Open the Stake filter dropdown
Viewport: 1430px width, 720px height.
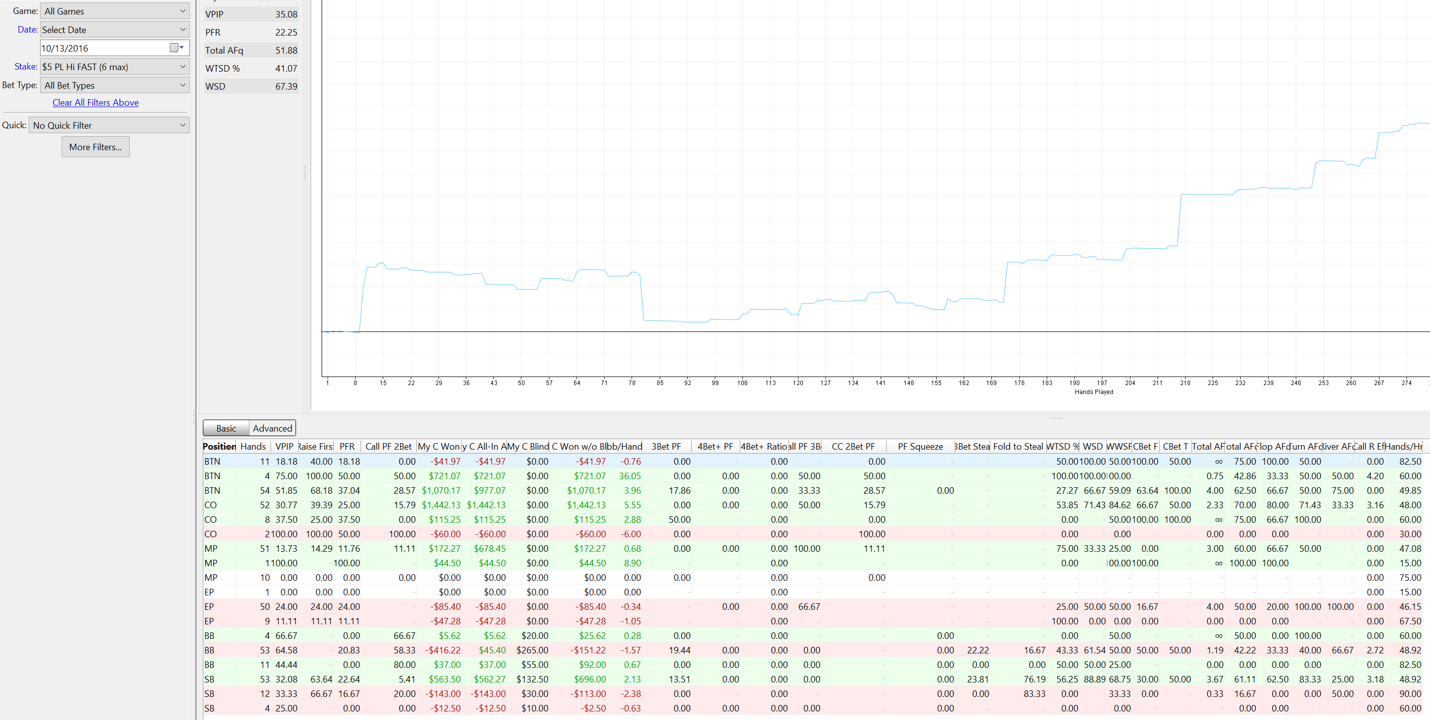pyautogui.click(x=115, y=67)
